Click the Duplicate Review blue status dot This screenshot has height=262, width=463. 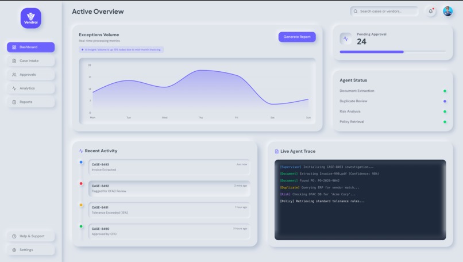[x=445, y=101]
